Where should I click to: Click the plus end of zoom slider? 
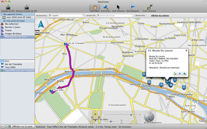[140, 115]
